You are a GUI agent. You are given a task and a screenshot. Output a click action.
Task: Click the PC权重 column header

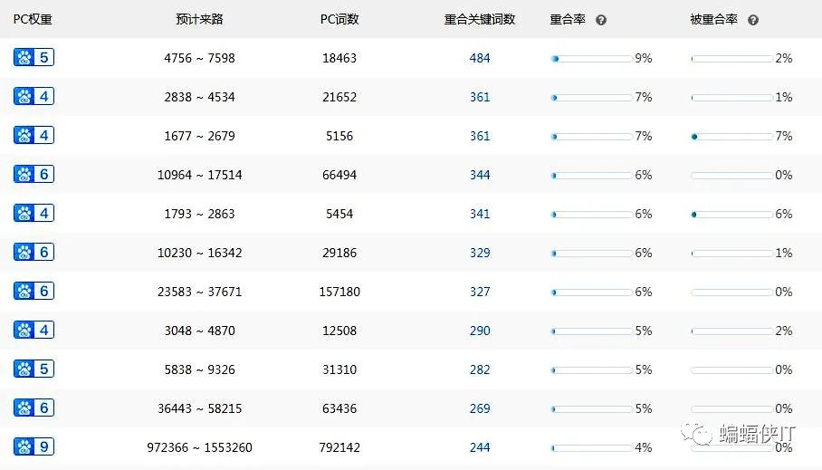click(33, 19)
